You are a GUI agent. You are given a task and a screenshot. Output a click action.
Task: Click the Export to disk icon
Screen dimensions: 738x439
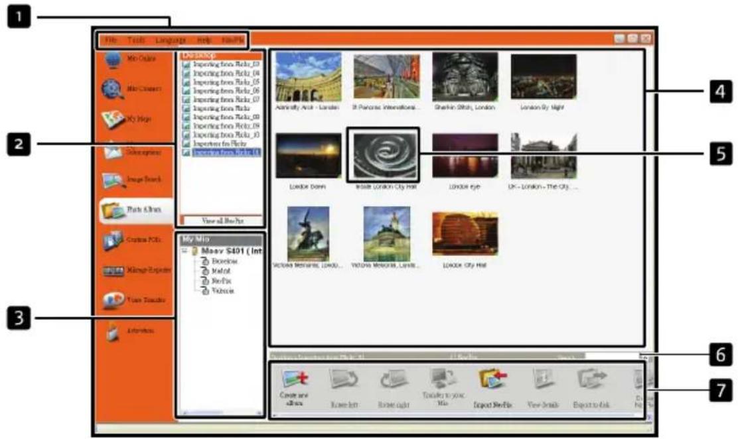pos(593,379)
